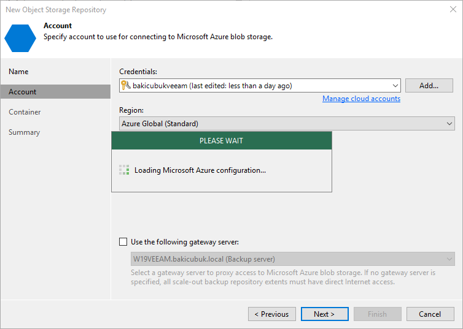
Task: Go to the Name wizard step
Action: [x=18, y=72]
